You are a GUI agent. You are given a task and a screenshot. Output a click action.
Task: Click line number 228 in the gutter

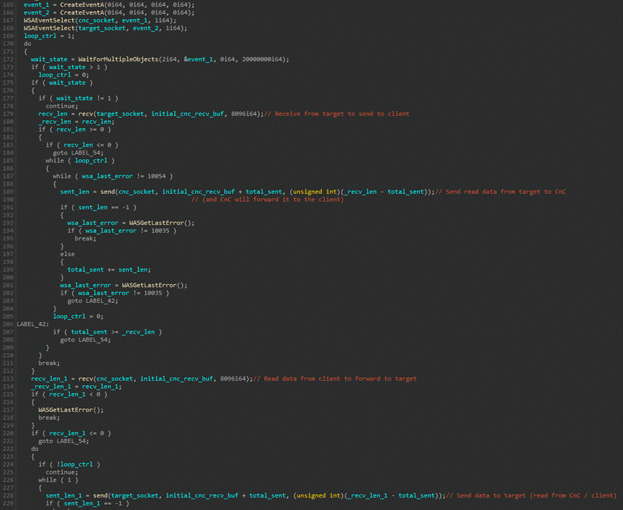point(8,496)
